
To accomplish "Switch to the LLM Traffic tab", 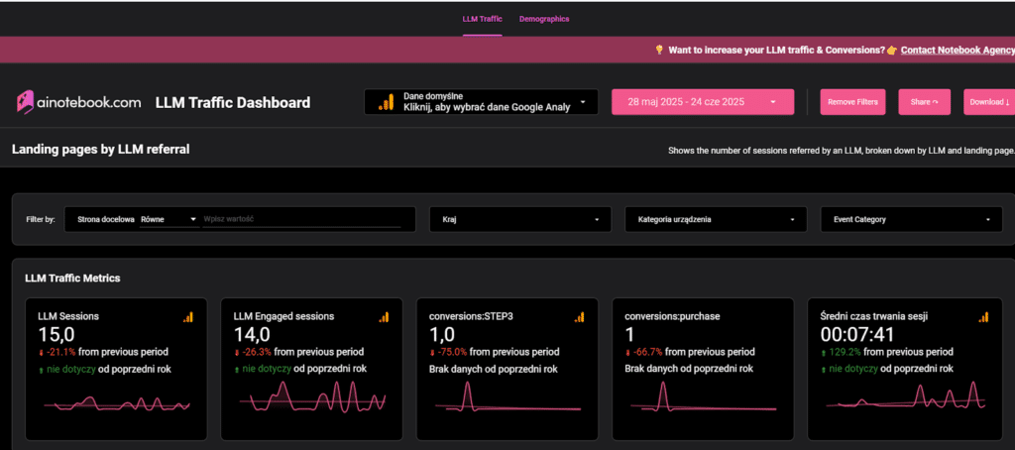I will [482, 19].
